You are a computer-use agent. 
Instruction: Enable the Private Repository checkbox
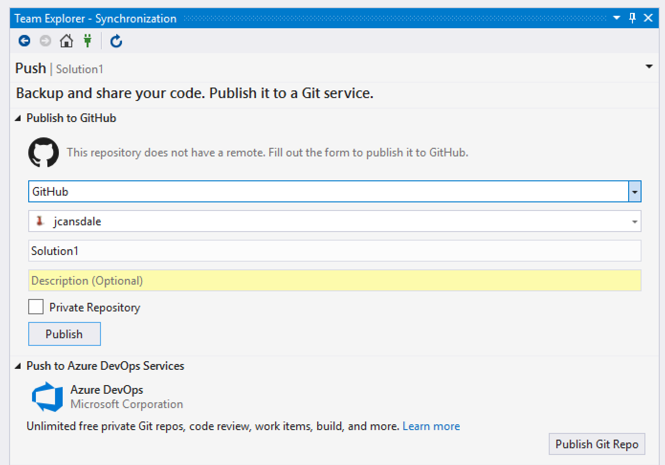[x=36, y=307]
